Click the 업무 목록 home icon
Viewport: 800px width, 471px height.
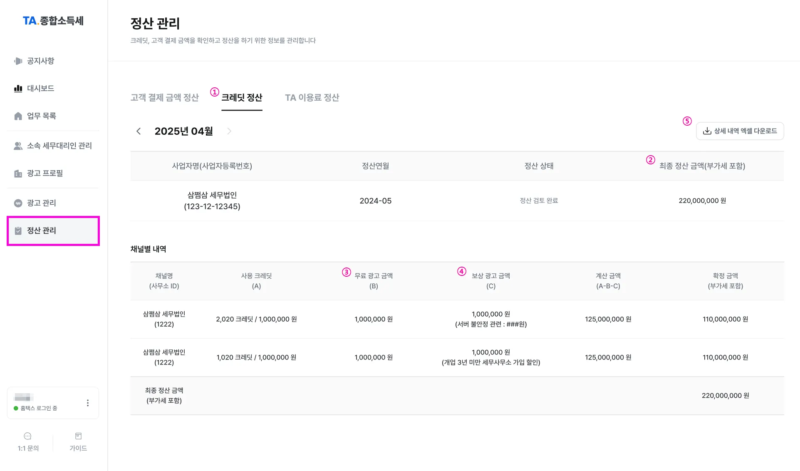click(18, 116)
